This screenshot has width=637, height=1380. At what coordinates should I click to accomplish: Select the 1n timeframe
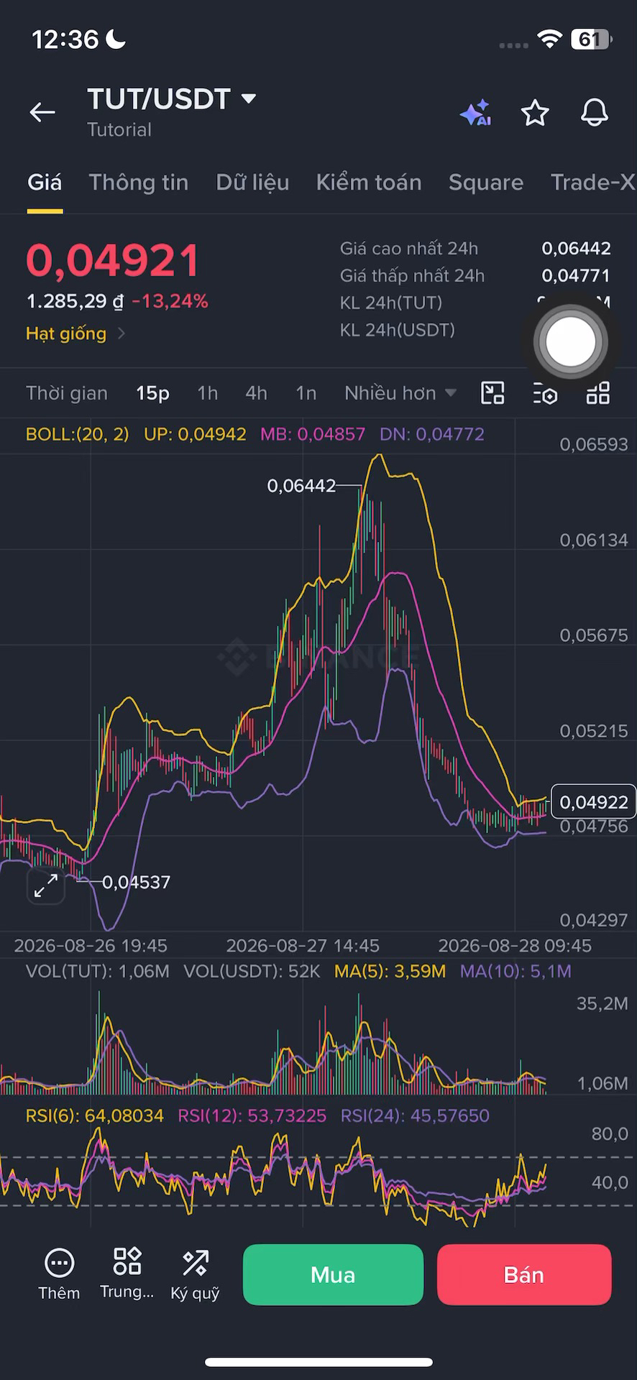[306, 393]
